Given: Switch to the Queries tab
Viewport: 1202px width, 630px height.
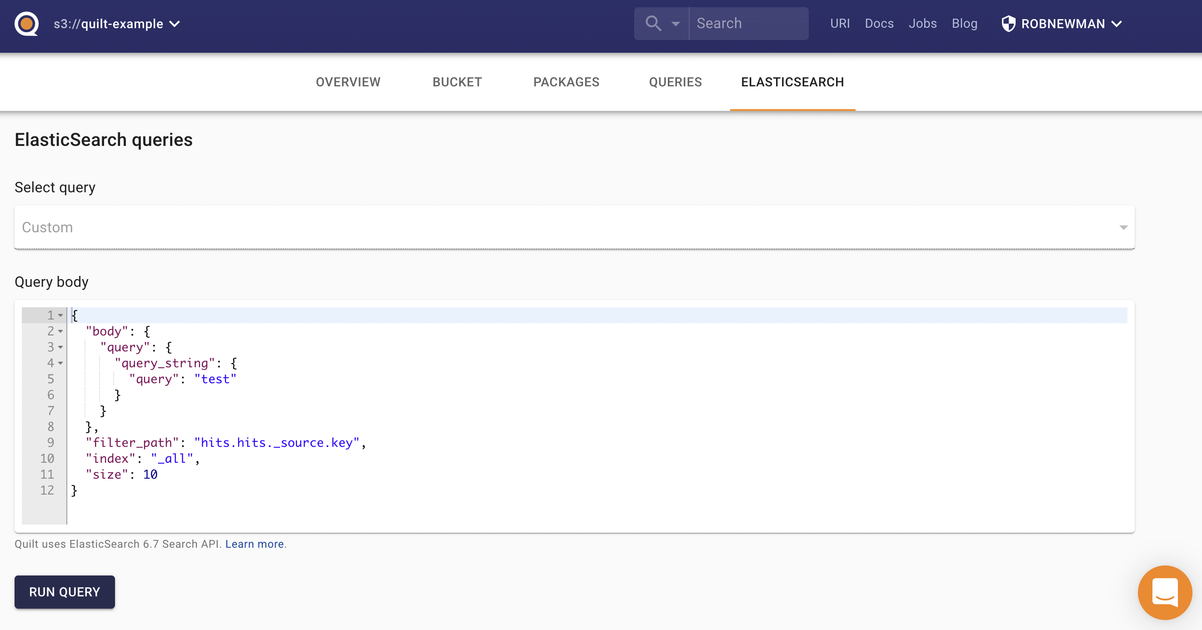Looking at the screenshot, I should tap(675, 82).
